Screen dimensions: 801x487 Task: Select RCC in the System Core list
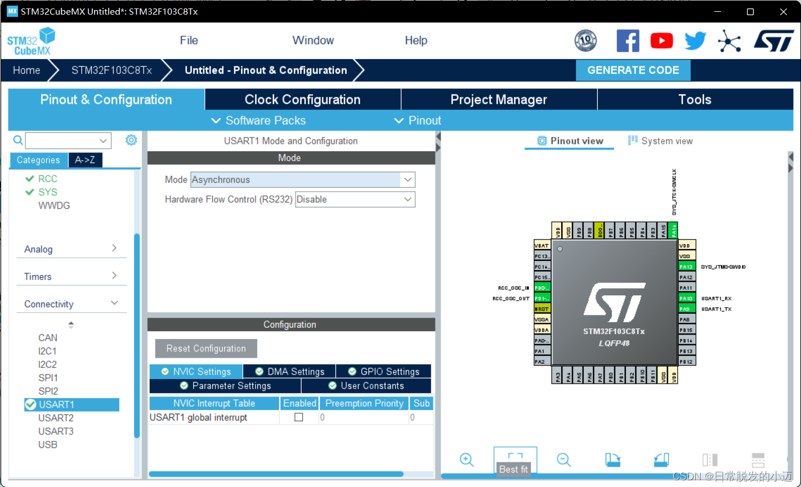point(48,179)
